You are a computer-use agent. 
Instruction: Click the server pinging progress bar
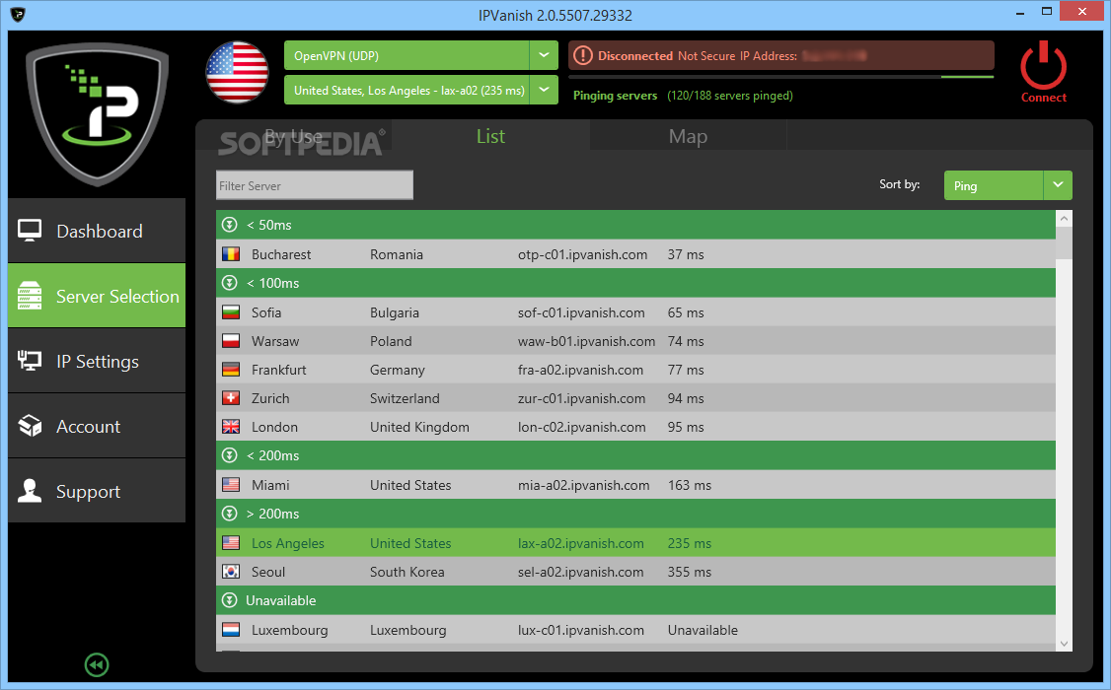780,77
